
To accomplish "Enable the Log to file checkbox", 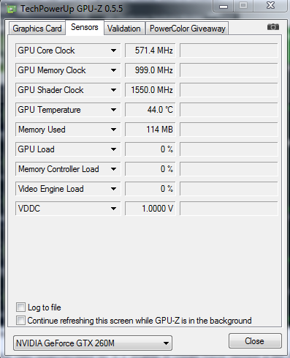I will 20,307.
